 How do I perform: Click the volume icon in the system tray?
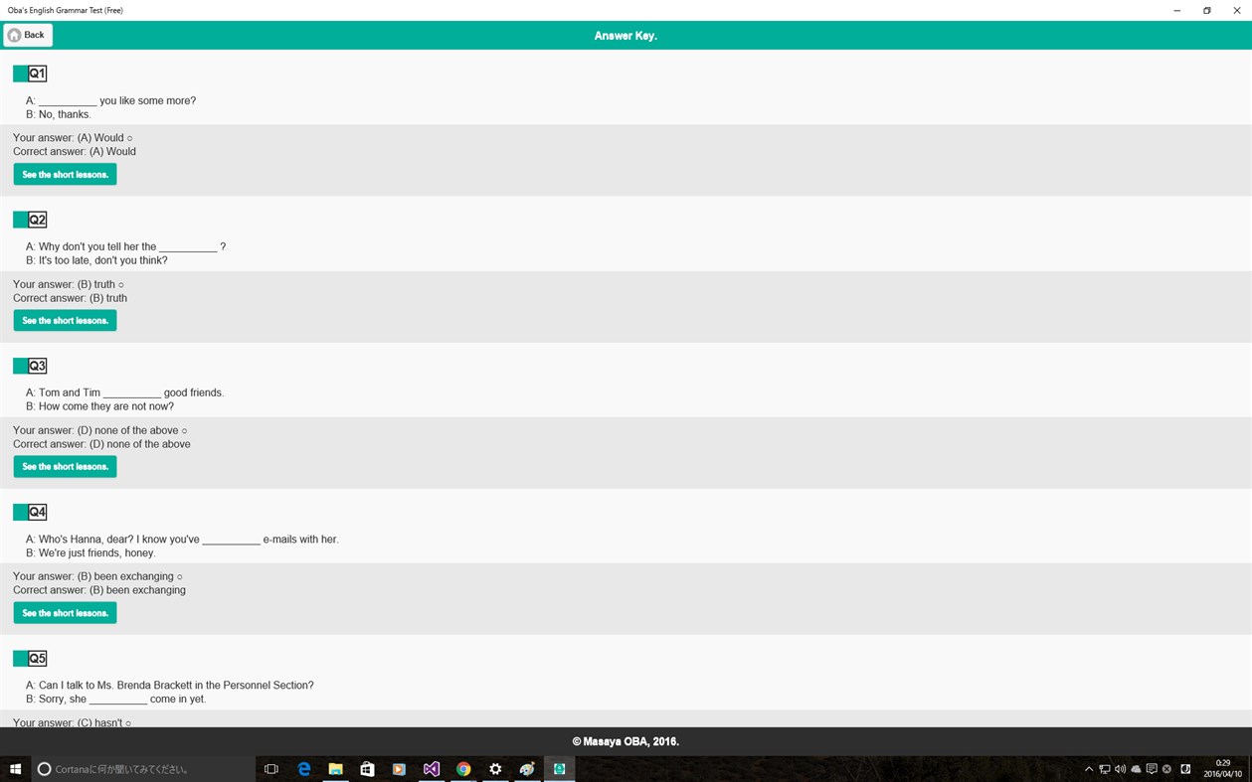point(1120,768)
